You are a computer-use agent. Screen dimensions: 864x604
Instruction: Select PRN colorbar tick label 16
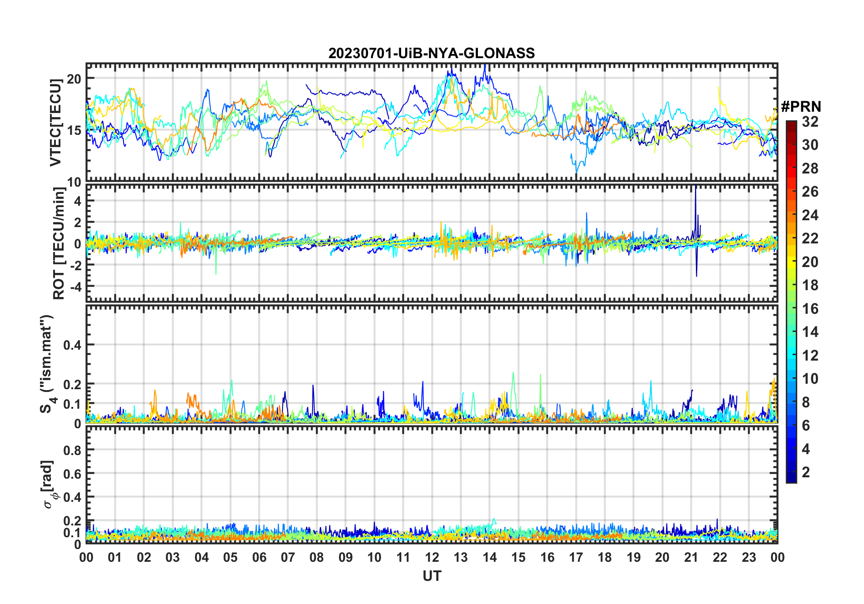[x=810, y=309]
